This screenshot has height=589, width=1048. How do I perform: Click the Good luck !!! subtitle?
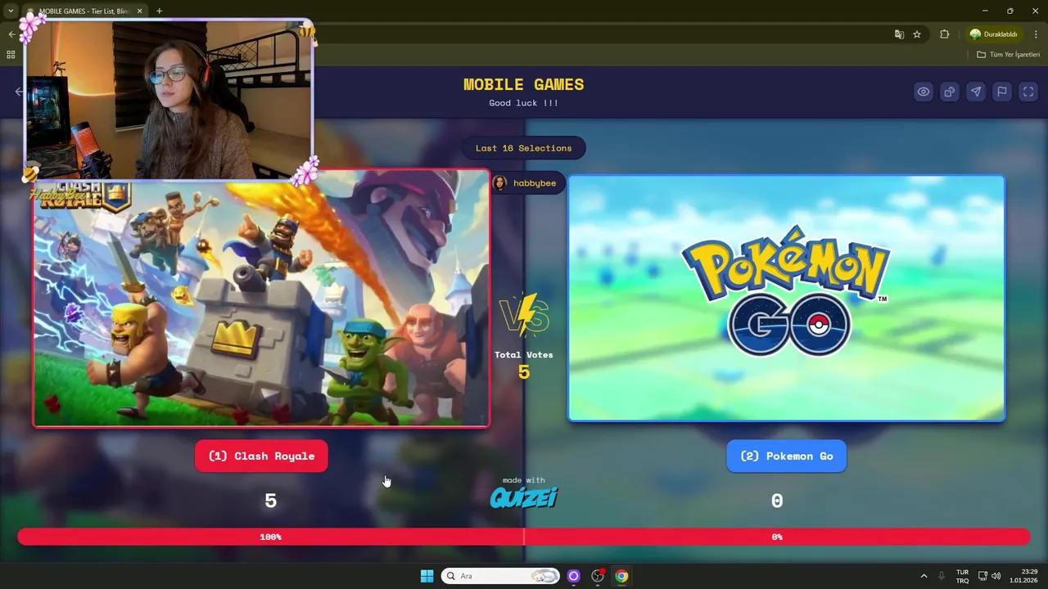click(x=524, y=103)
